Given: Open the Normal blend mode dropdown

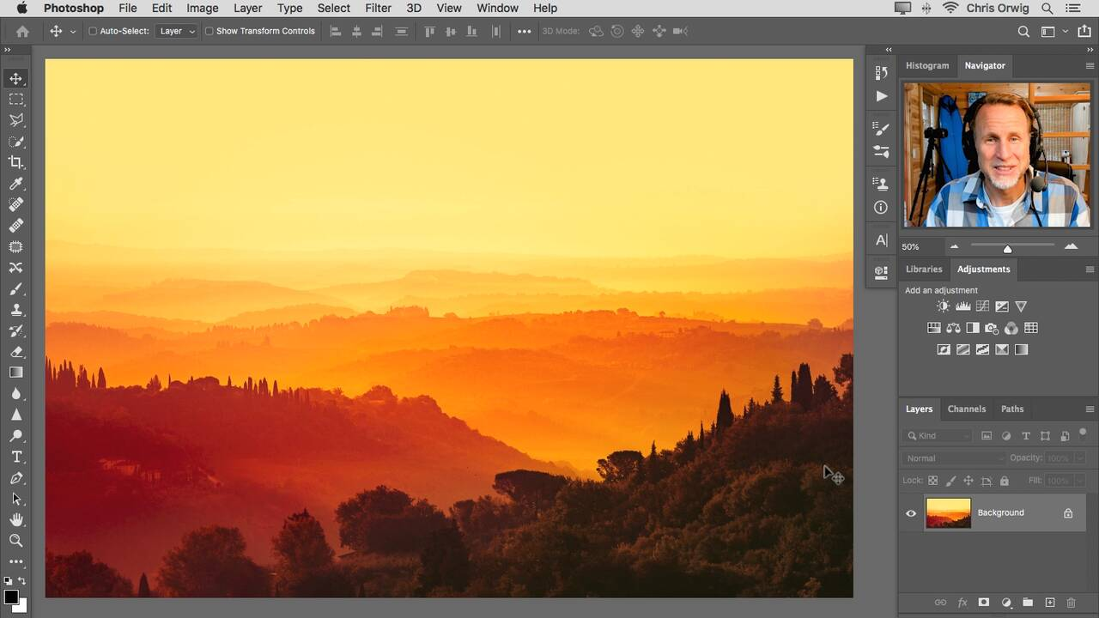Looking at the screenshot, I should point(954,458).
